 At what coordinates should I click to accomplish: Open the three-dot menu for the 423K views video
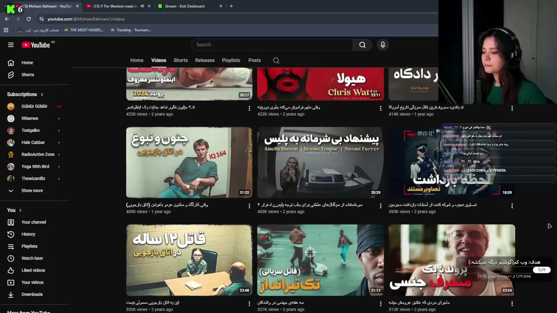[249, 108]
